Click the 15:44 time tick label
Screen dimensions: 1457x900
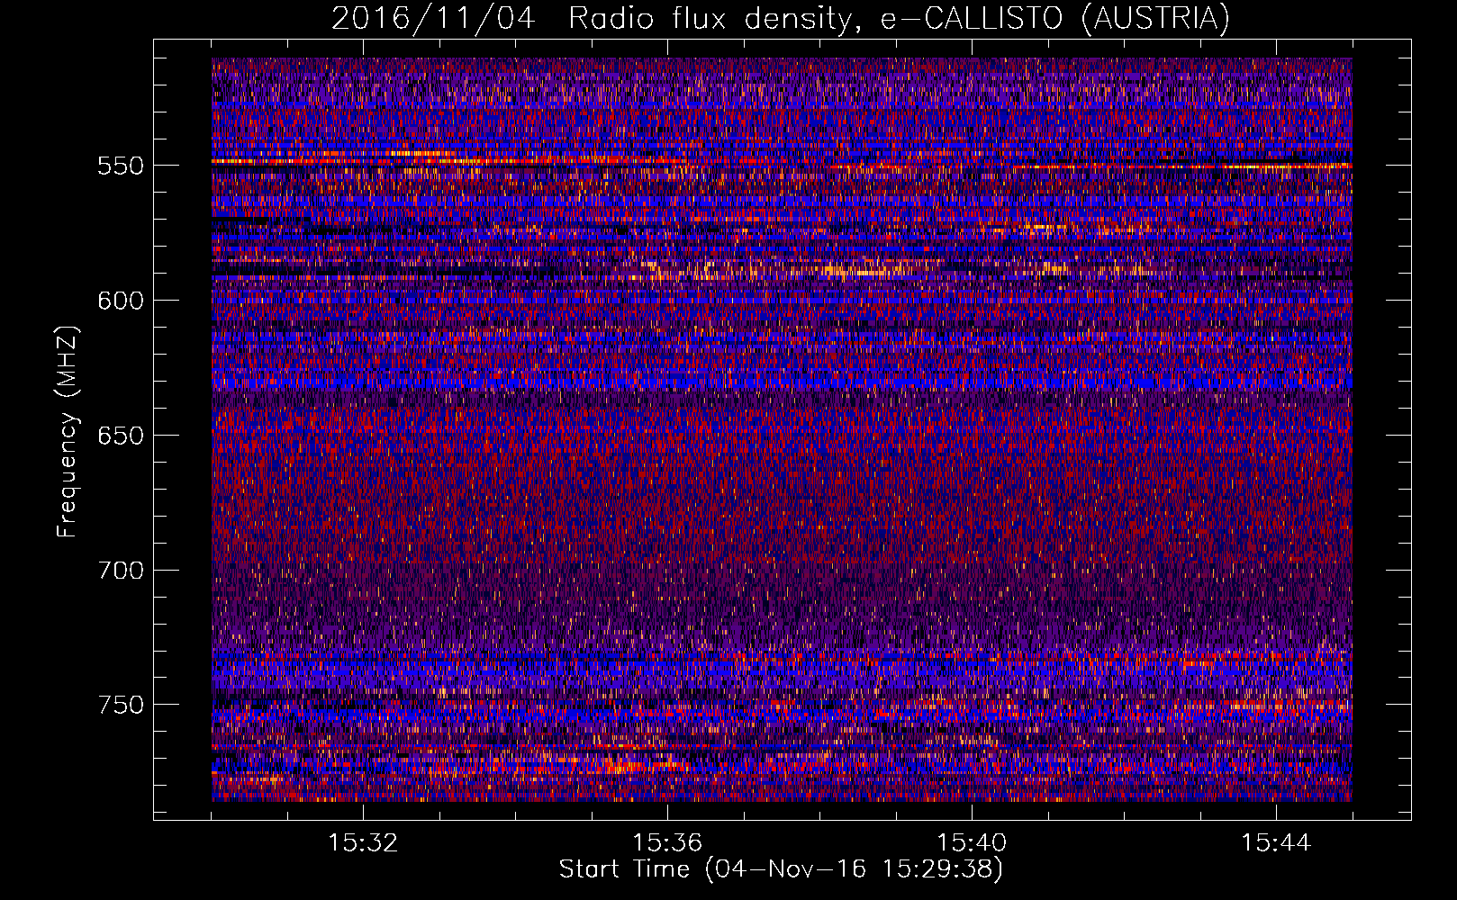pyautogui.click(x=1276, y=843)
